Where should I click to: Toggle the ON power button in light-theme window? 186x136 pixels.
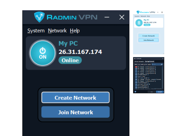[139, 23]
